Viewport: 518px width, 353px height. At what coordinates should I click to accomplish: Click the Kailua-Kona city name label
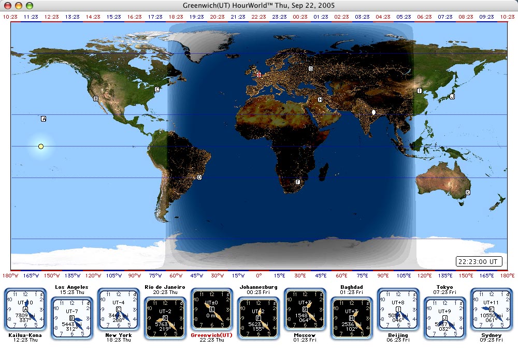(x=25, y=335)
